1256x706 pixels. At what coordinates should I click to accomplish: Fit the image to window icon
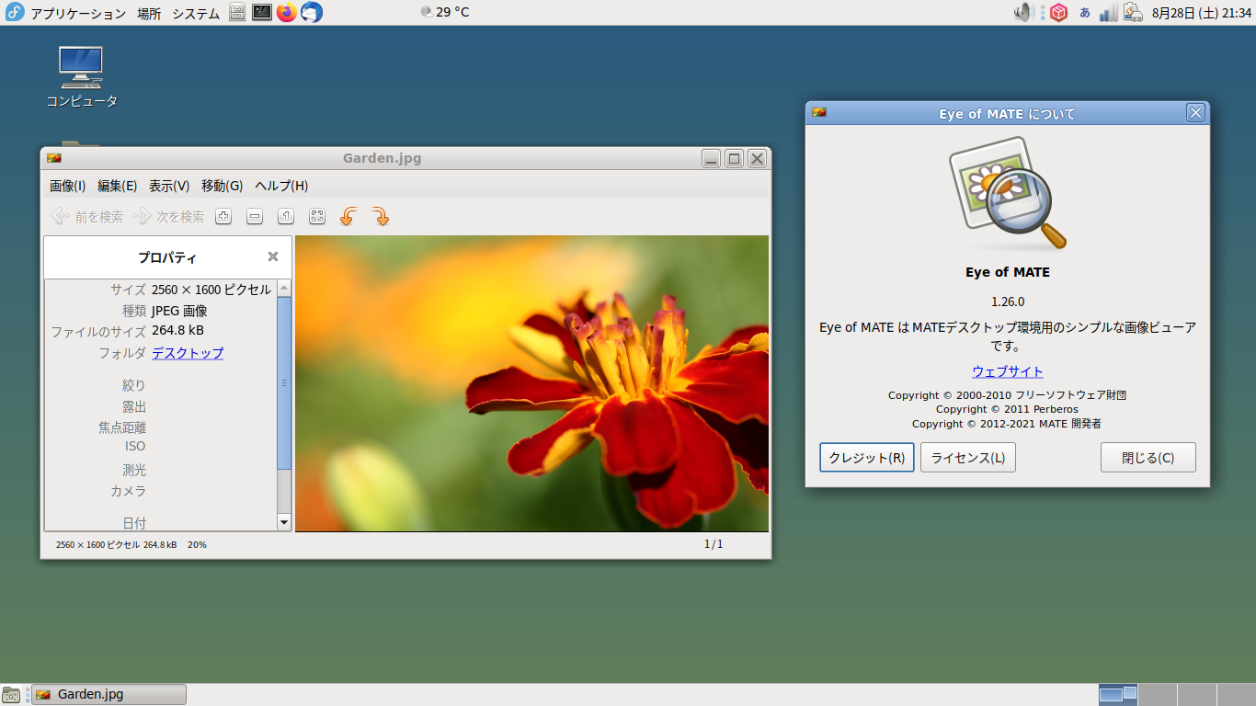click(317, 216)
